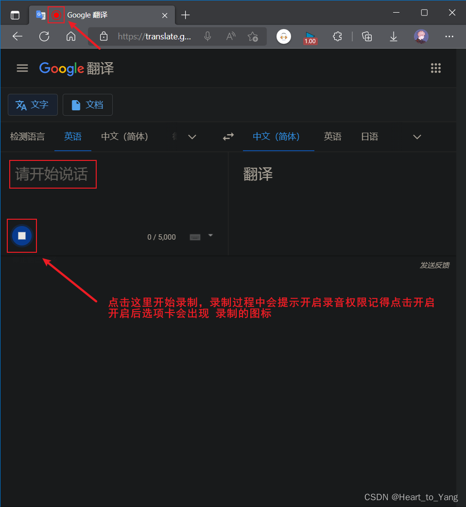Go to the browser home page

pyautogui.click(x=71, y=36)
